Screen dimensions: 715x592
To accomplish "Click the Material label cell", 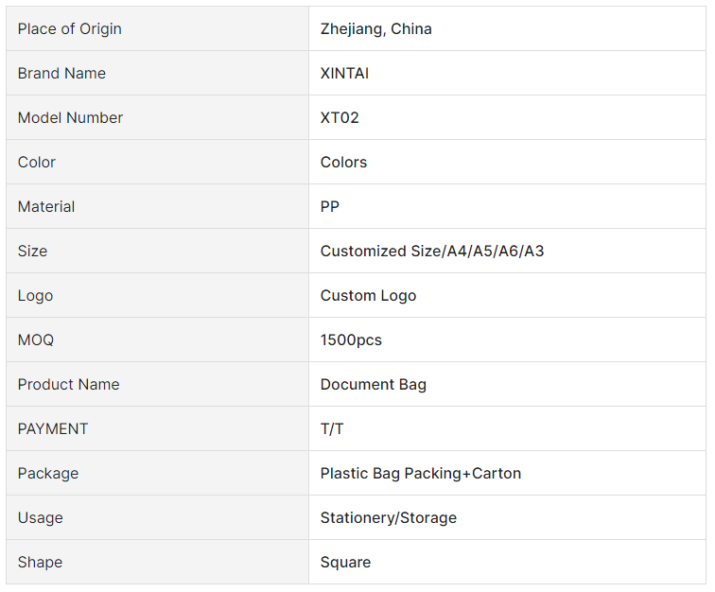I will pos(157,206).
